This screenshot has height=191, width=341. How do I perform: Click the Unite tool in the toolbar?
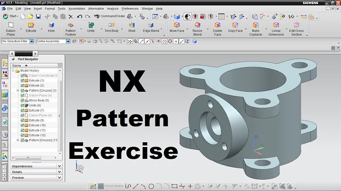click(x=91, y=27)
